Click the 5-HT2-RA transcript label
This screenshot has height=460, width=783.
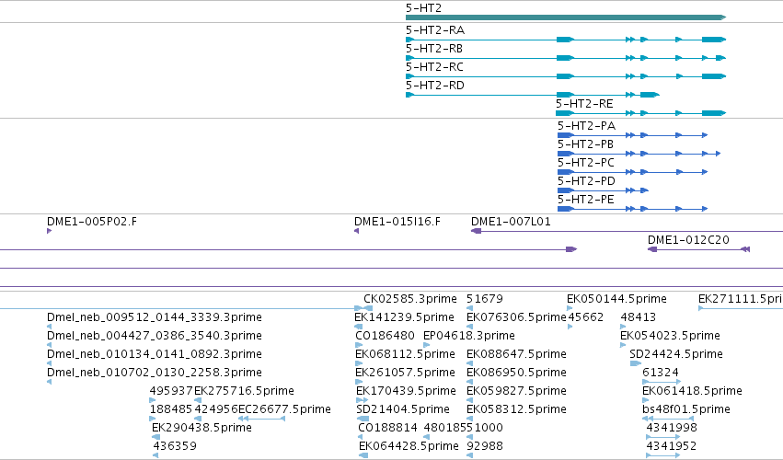click(435, 30)
